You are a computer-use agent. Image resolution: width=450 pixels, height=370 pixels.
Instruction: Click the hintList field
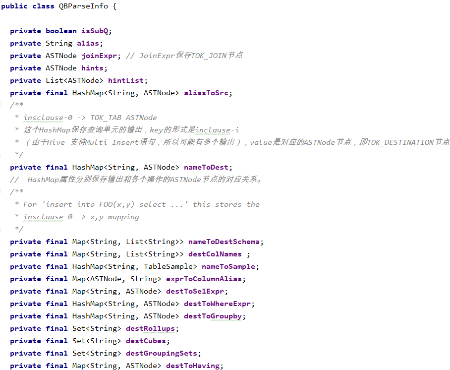pyautogui.click(x=126, y=80)
